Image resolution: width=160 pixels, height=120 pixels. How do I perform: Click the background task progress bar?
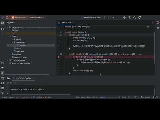(108, 97)
